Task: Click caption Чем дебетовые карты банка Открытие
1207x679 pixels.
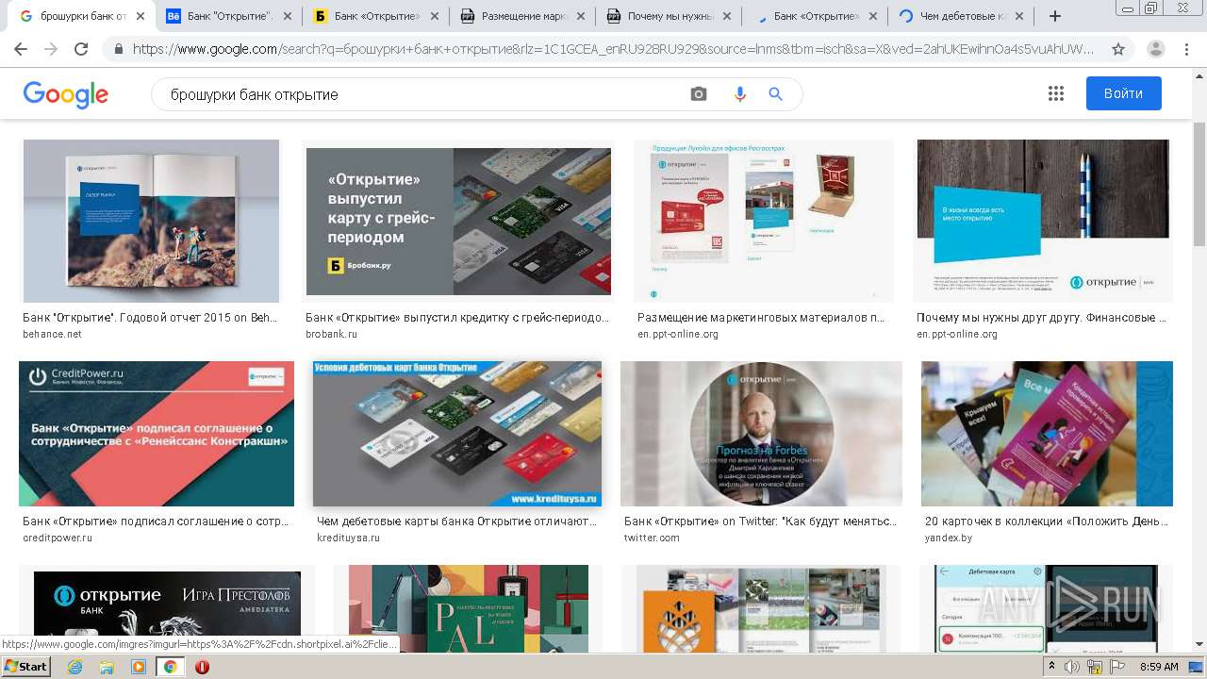Action: coord(457,522)
